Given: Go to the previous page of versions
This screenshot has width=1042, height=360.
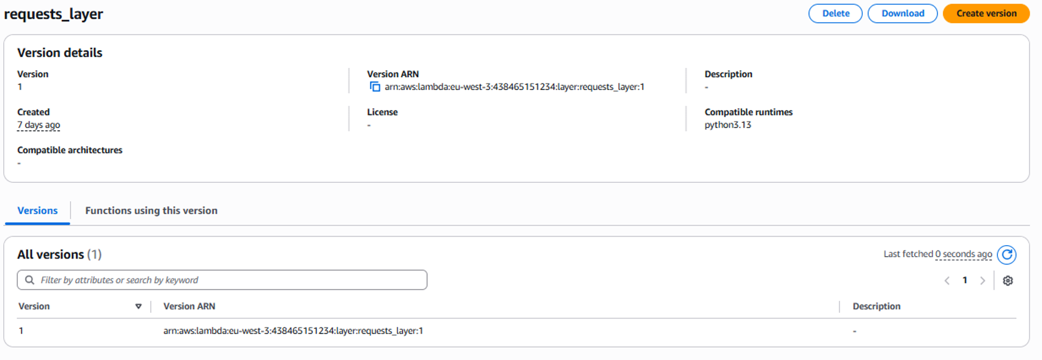Looking at the screenshot, I should [x=947, y=281].
